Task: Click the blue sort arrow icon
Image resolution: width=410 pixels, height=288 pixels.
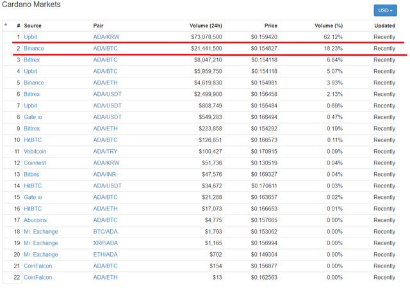Action: click(6, 24)
